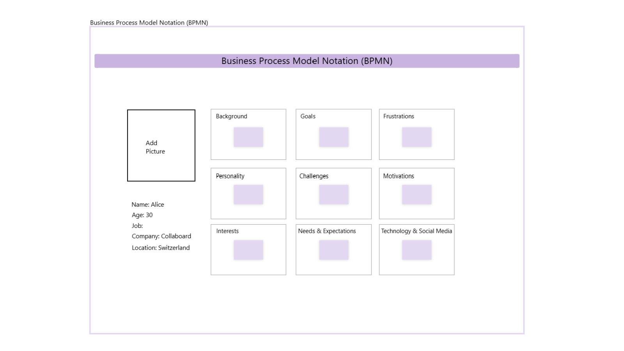Select the 'Location: Switzerland' text
This screenshot has width=624, height=351.
pos(161,248)
